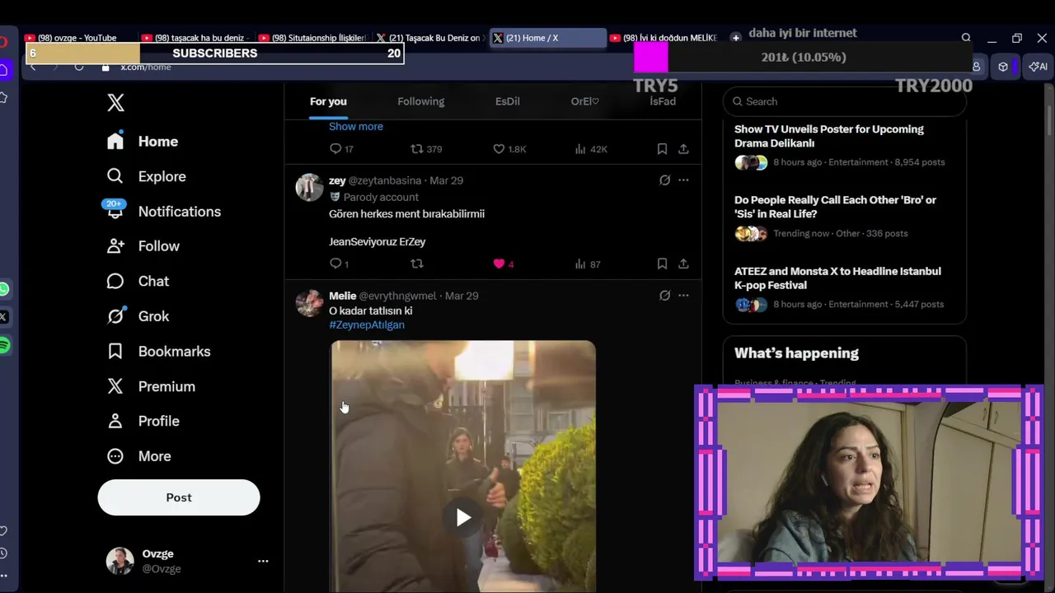The width and height of the screenshot is (1055, 593).
Task: Open the Follow people page
Action: coord(143,246)
